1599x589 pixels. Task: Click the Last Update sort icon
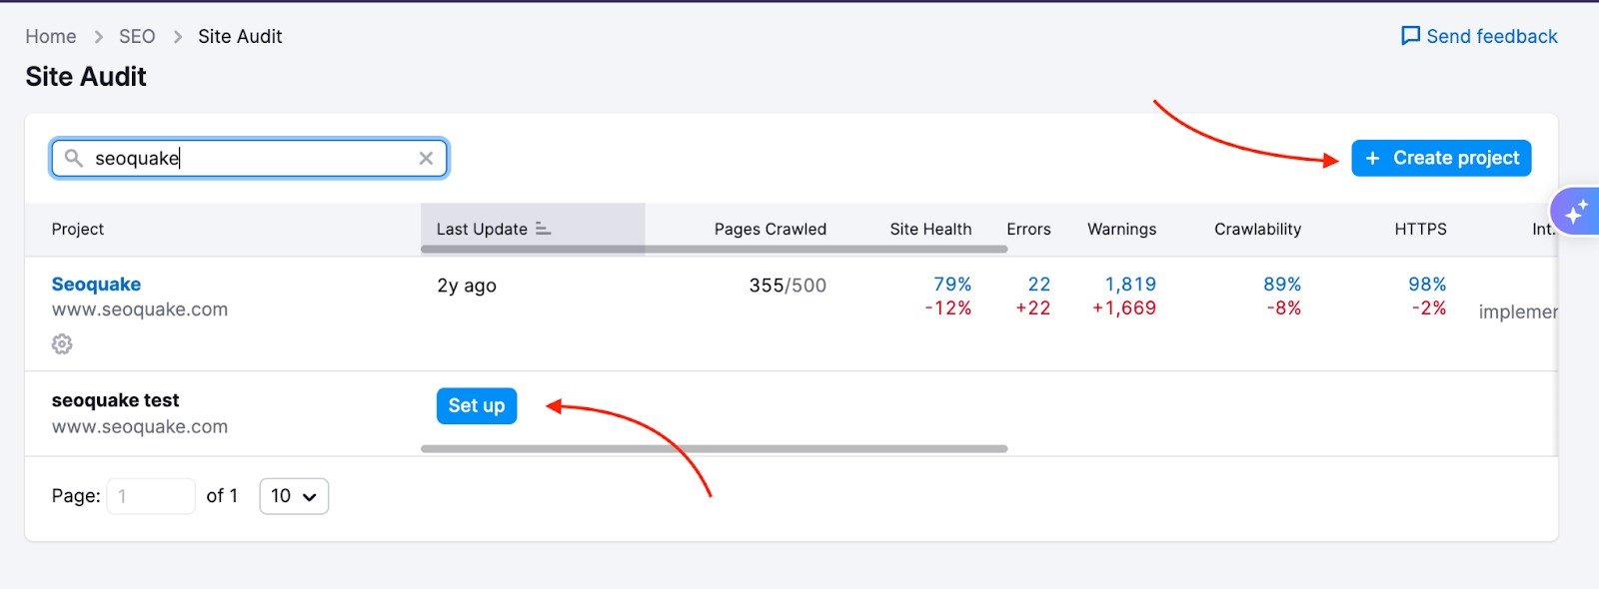tap(543, 229)
